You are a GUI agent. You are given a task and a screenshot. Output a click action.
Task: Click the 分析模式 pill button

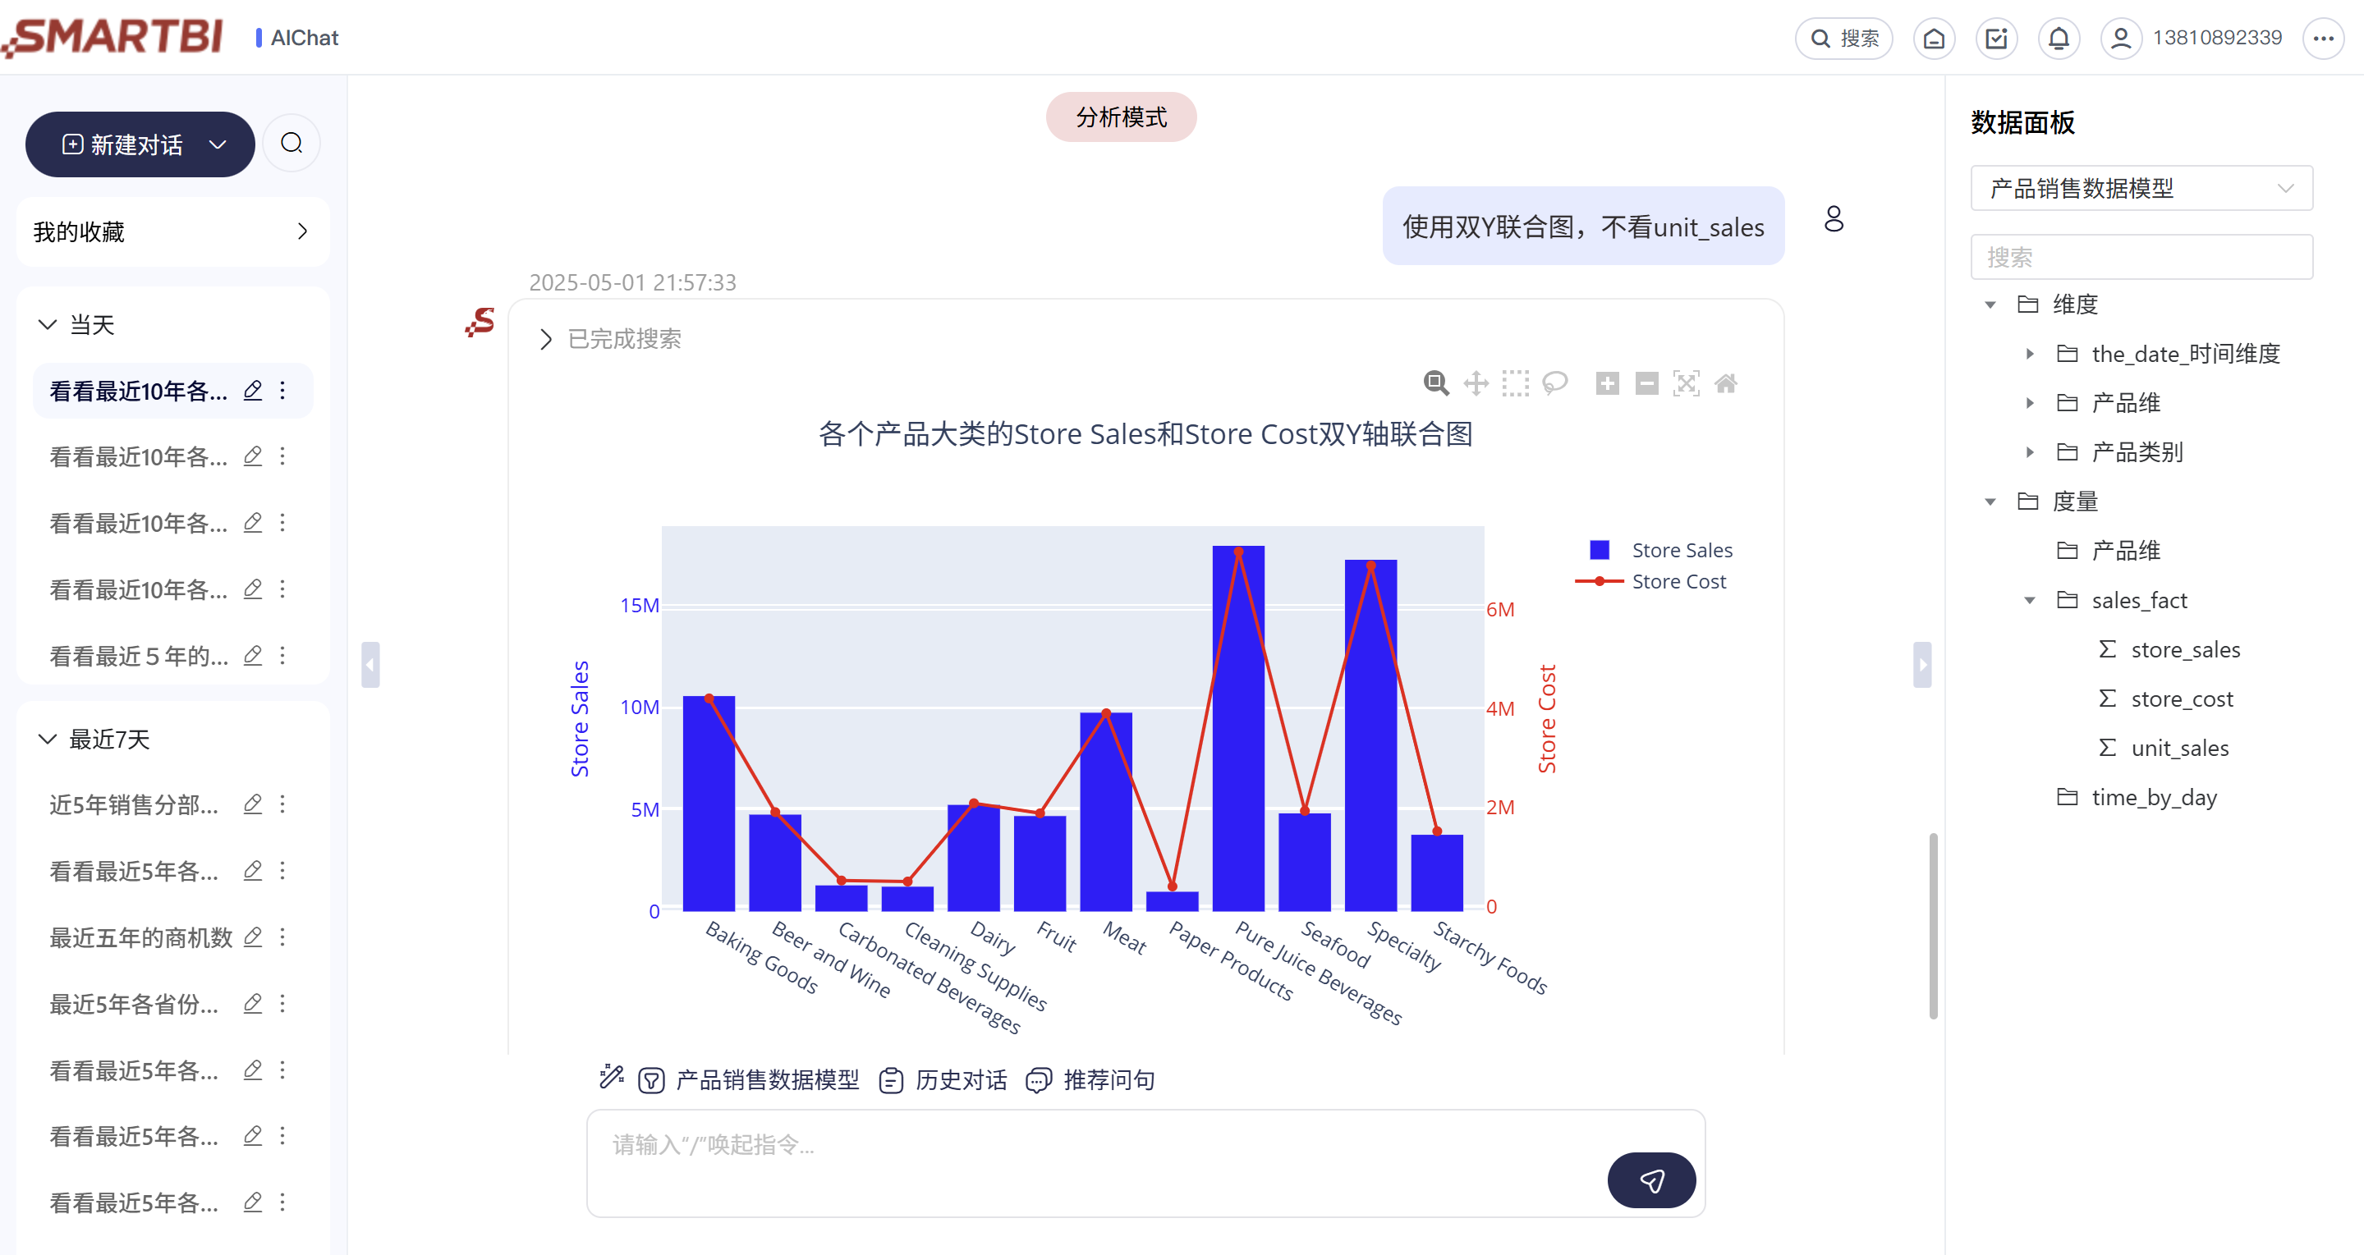click(x=1121, y=117)
